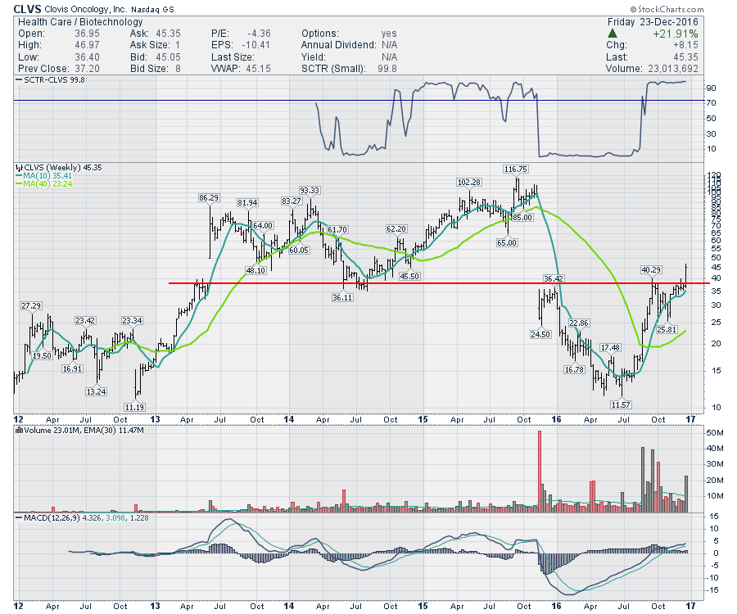
Task: Click the VWAP value 45.15
Action: (x=259, y=69)
